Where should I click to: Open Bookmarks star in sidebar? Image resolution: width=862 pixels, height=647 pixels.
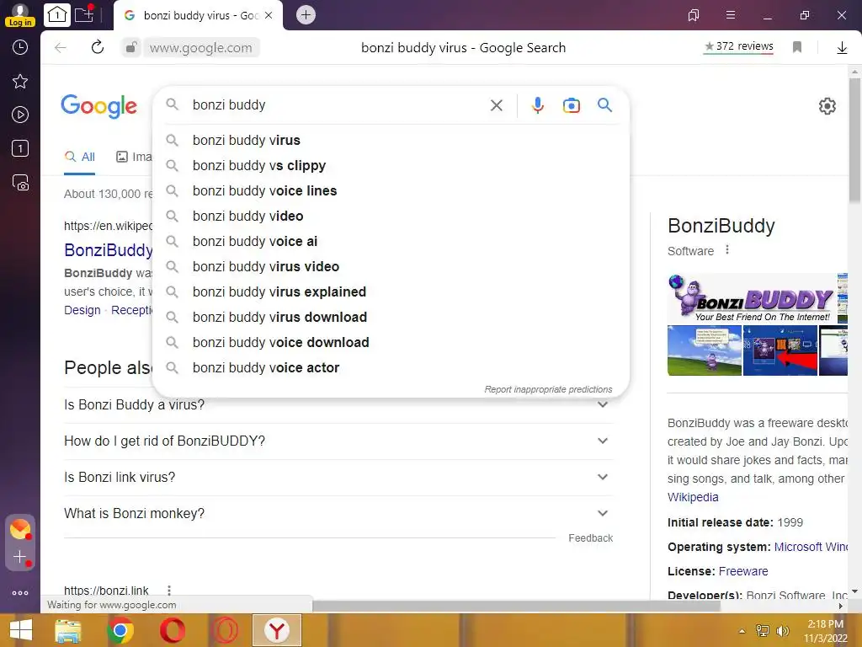pyautogui.click(x=20, y=82)
